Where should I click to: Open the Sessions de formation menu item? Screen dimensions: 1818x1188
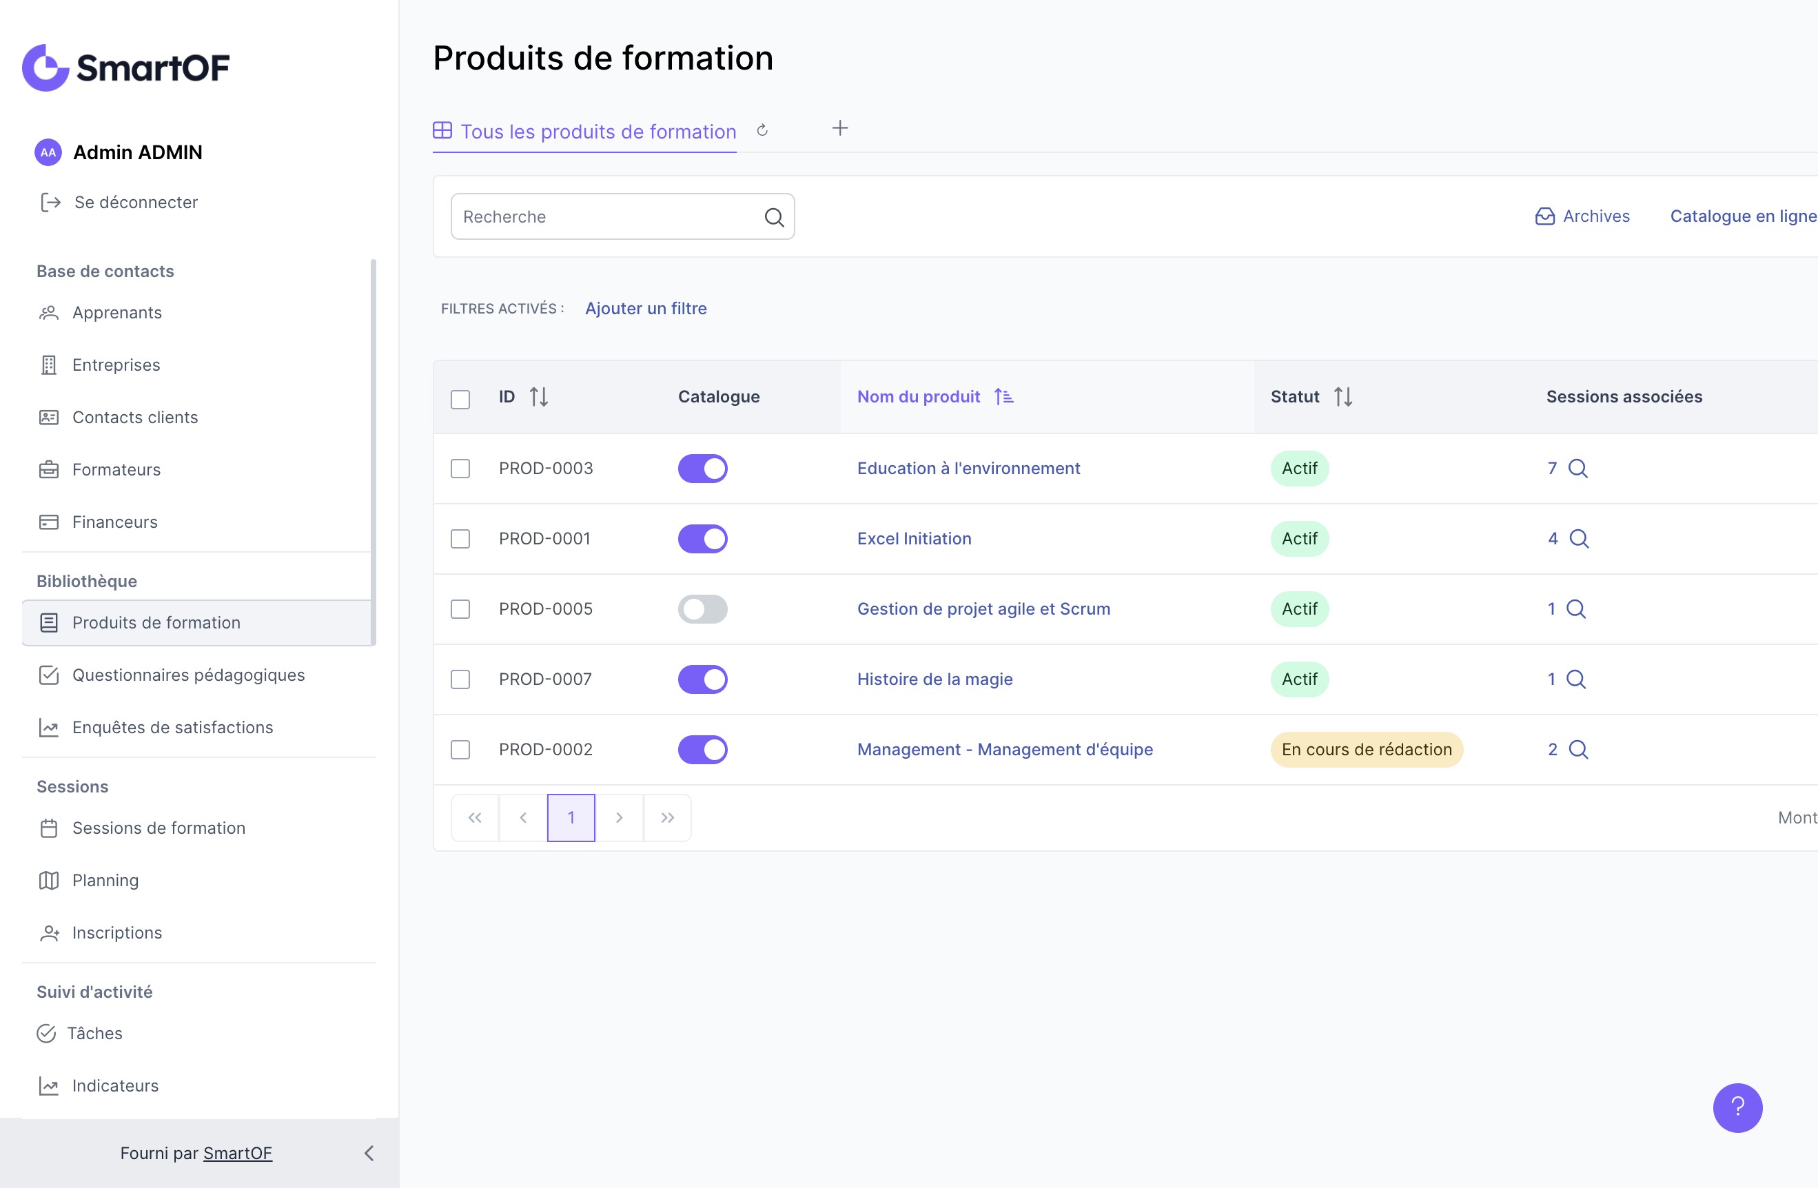click(158, 828)
